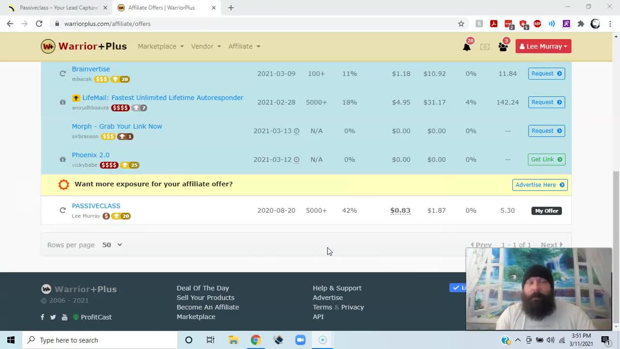Screen dimensions: 620x349
Task: Click the refresh icon beside PASSIVECLASS
Action: pos(62,210)
